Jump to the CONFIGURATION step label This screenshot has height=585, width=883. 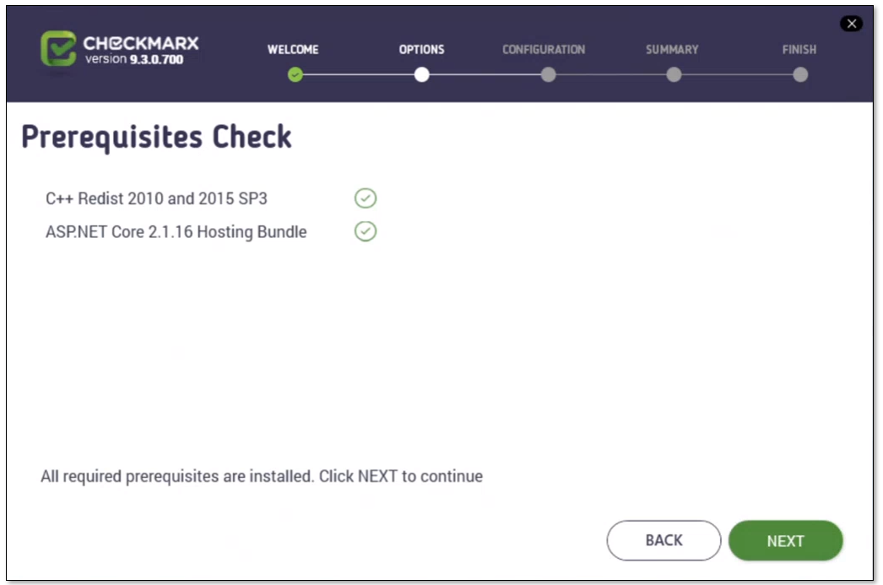pos(544,50)
